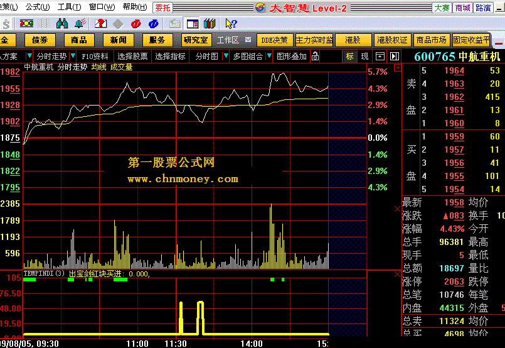505x348 pixels.
Task: Click the 分时走势 toolbar button
Action: click(51, 57)
